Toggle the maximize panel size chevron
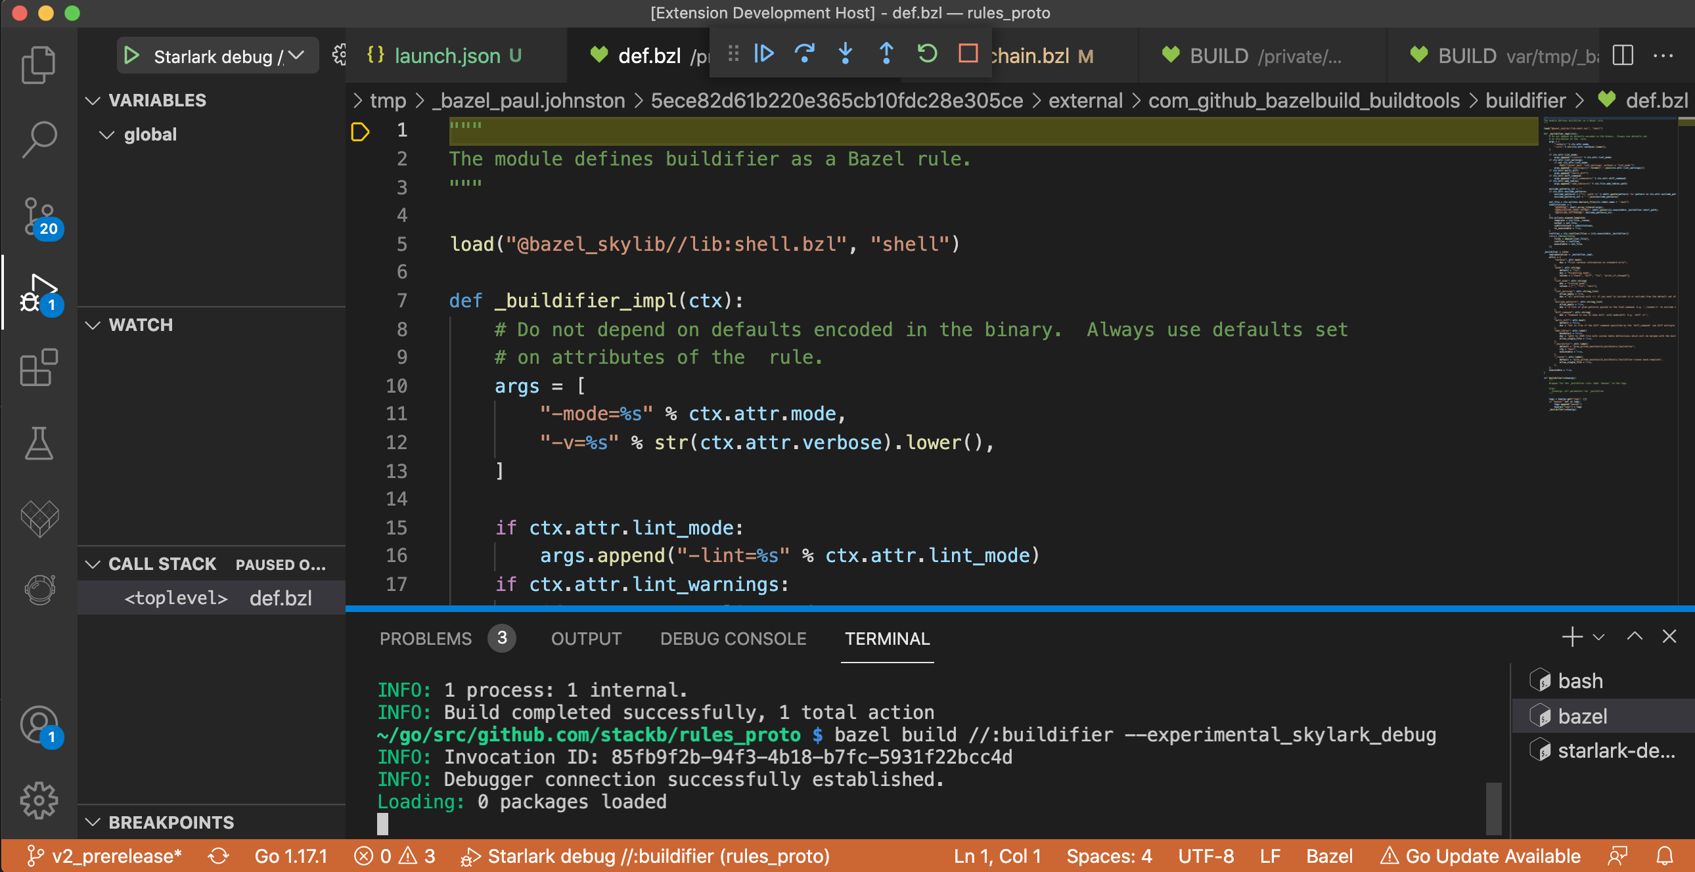Image resolution: width=1695 pixels, height=872 pixels. click(x=1634, y=636)
